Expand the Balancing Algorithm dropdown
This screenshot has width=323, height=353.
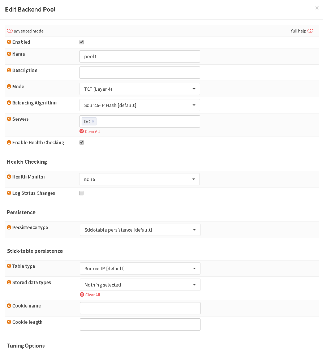coord(140,105)
